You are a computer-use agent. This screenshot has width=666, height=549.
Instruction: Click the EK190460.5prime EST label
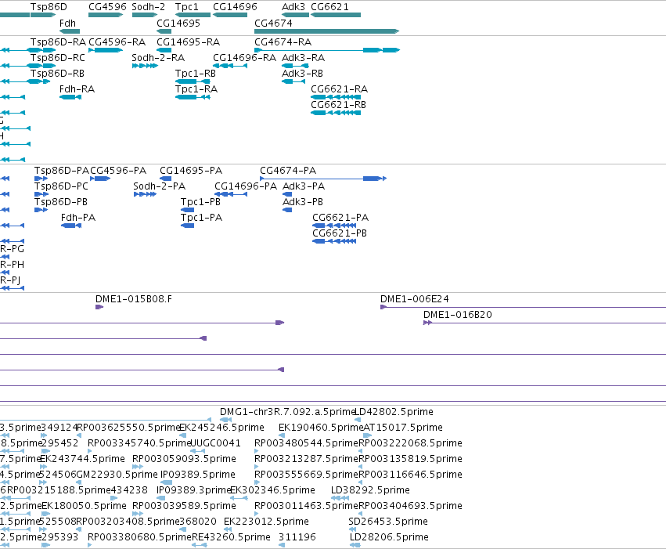(321, 428)
